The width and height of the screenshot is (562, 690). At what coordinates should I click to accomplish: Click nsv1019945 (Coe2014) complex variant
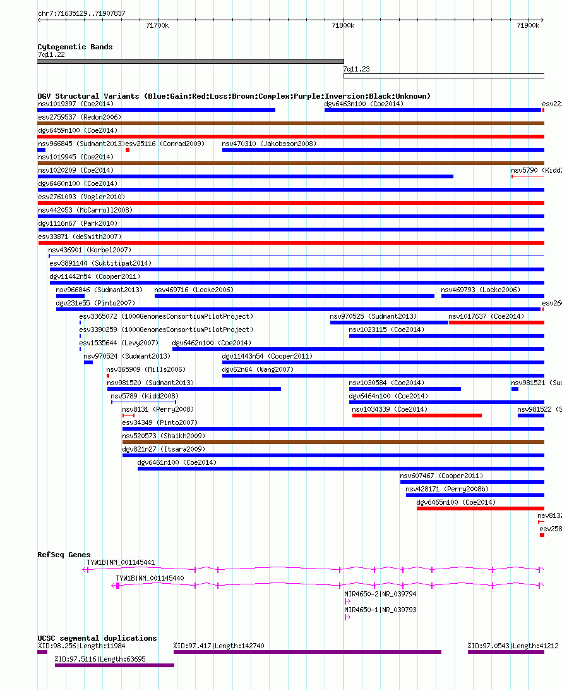(291, 163)
